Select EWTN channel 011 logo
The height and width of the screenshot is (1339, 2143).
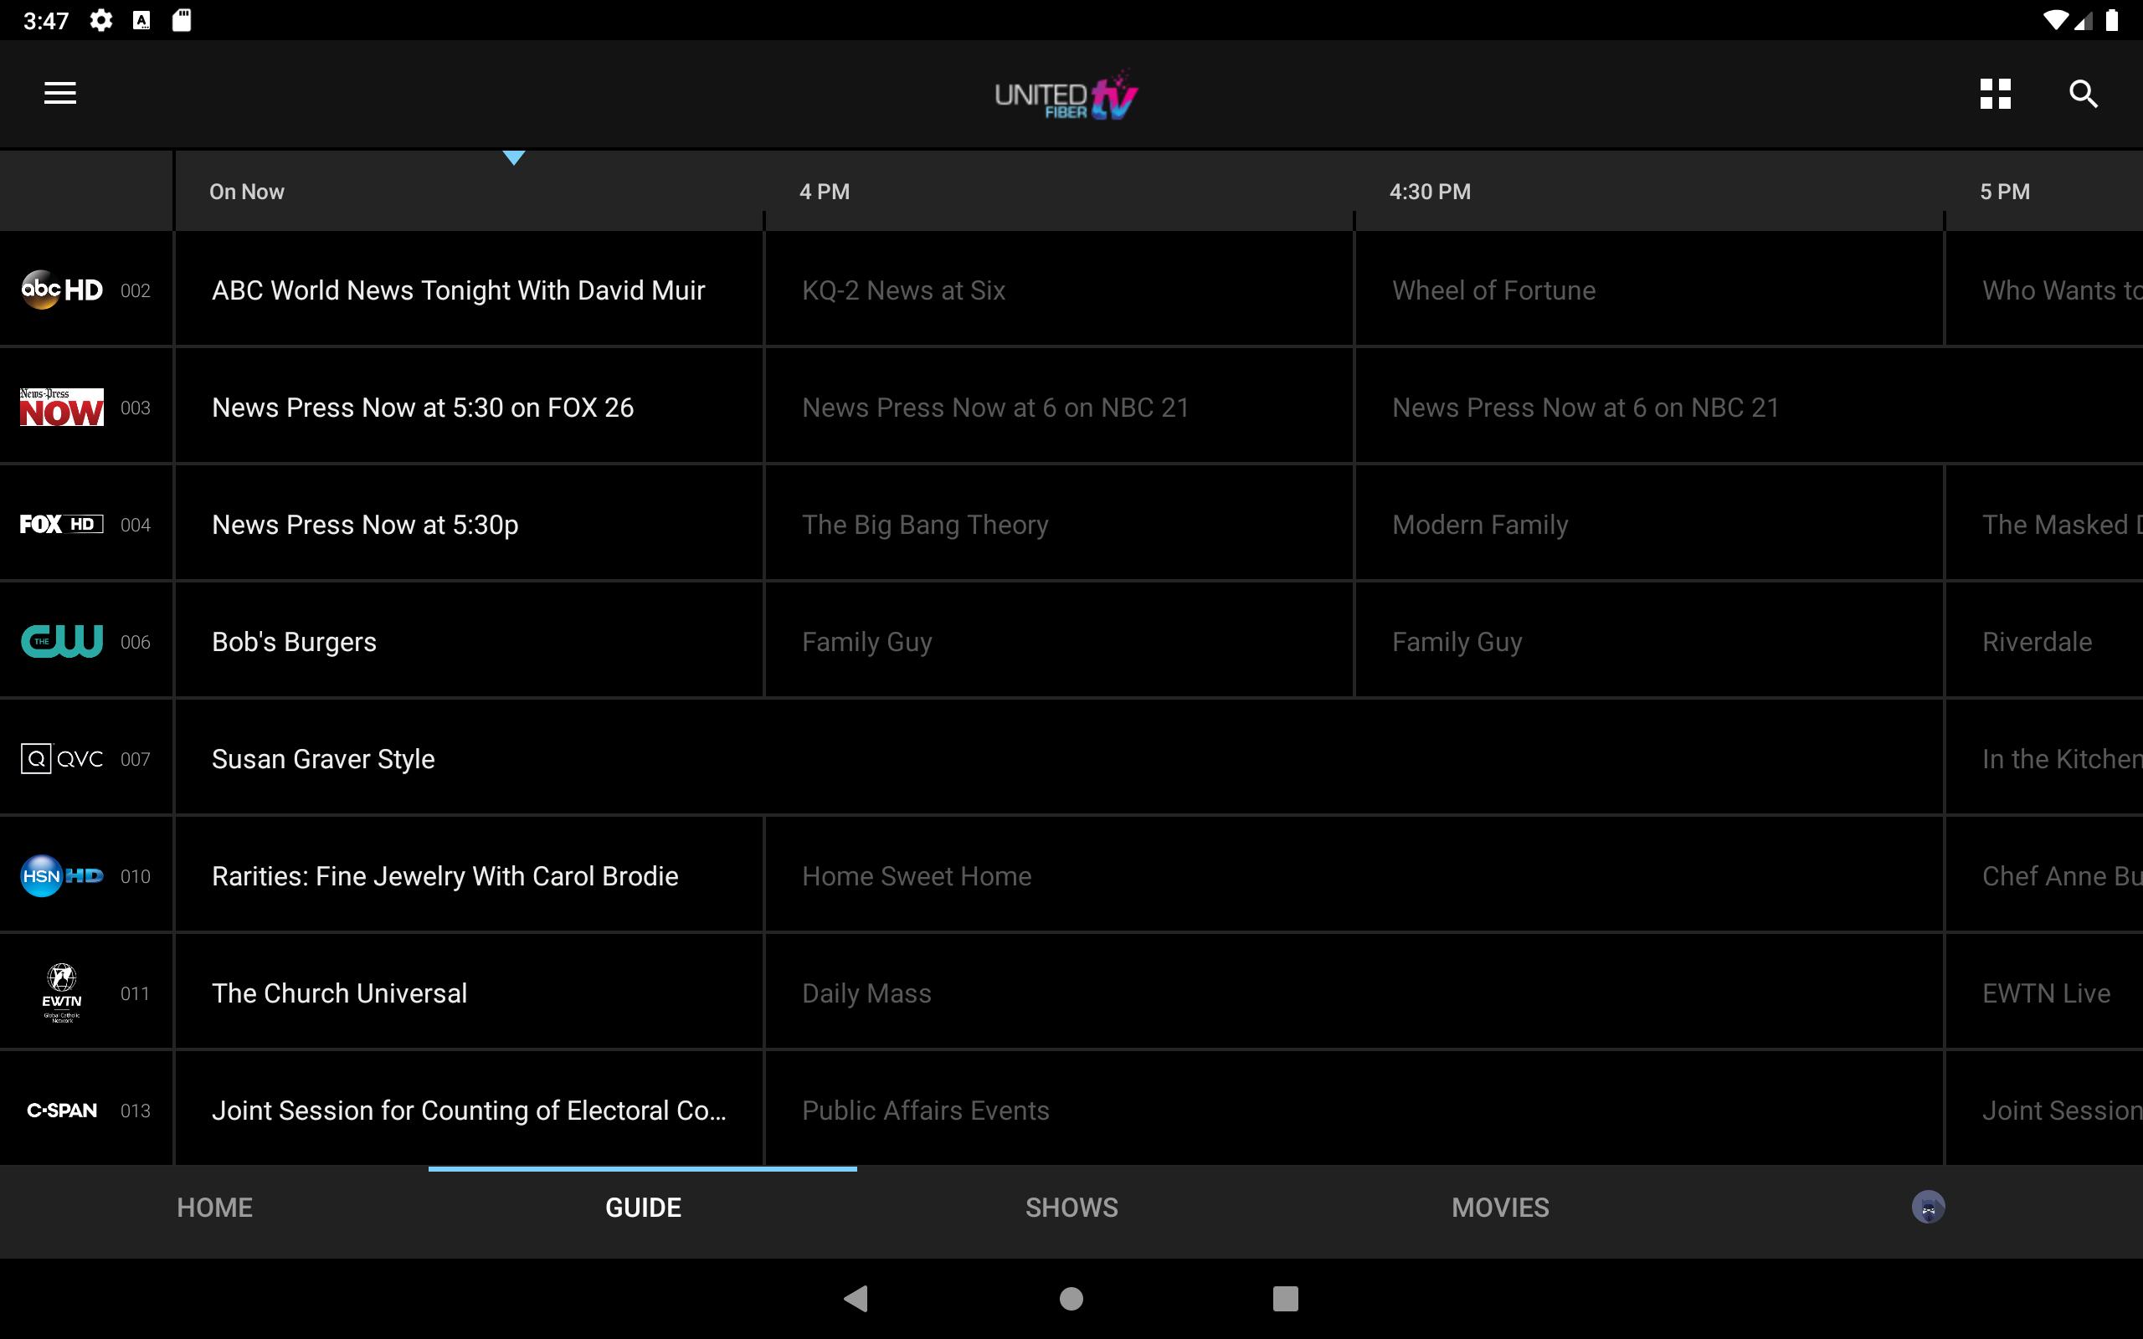pos(62,993)
